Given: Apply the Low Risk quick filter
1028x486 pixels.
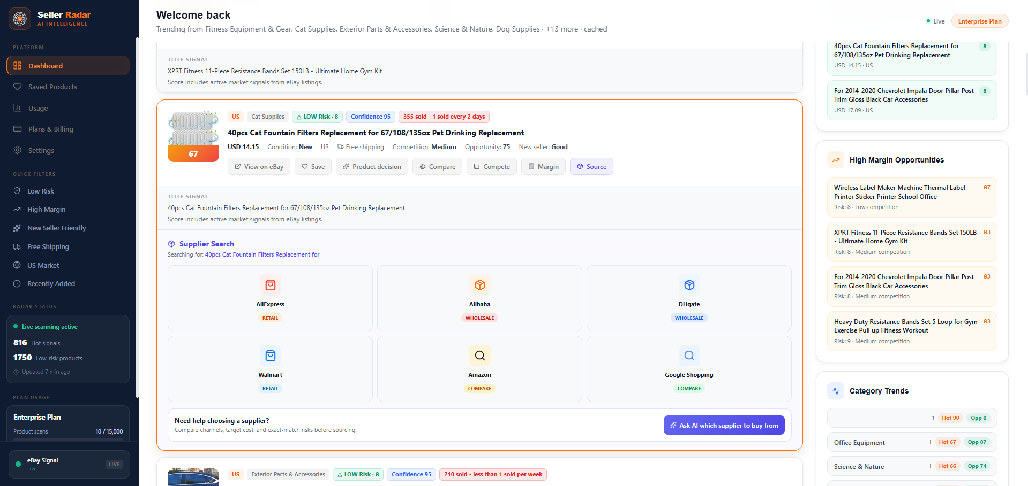Looking at the screenshot, I should coord(68,191).
